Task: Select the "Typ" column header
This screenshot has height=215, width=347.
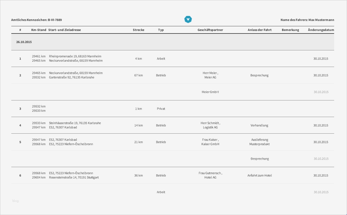Action: pos(161,30)
